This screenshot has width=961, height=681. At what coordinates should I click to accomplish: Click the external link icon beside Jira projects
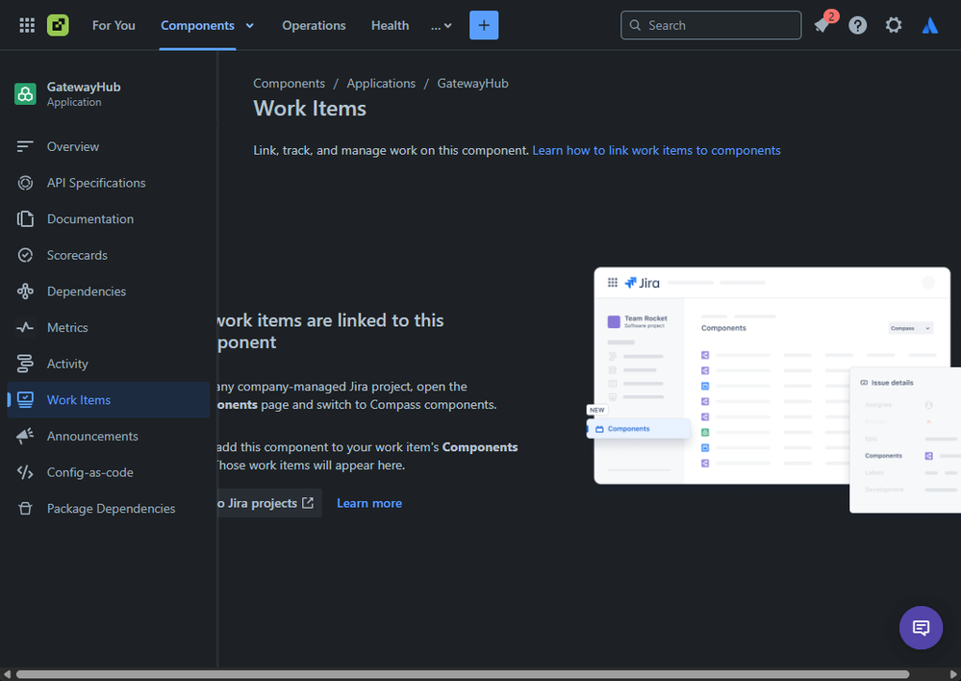pyautogui.click(x=308, y=503)
